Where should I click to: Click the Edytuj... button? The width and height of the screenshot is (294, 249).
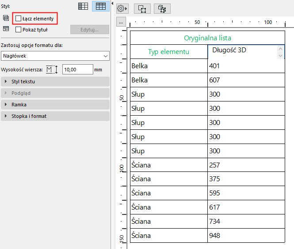point(90,30)
